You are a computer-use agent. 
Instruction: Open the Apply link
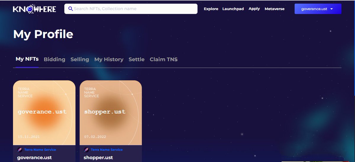[254, 9]
